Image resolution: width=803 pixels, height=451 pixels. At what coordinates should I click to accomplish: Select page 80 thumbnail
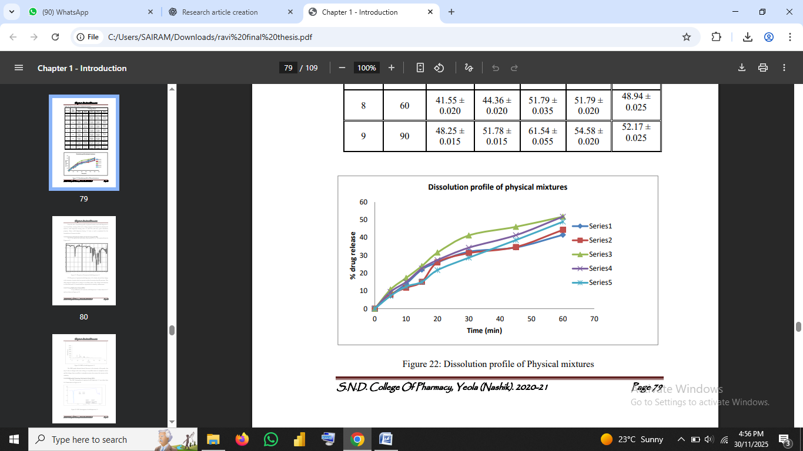(x=84, y=261)
